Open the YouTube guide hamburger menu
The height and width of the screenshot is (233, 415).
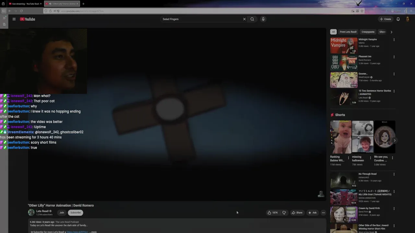(x=14, y=19)
